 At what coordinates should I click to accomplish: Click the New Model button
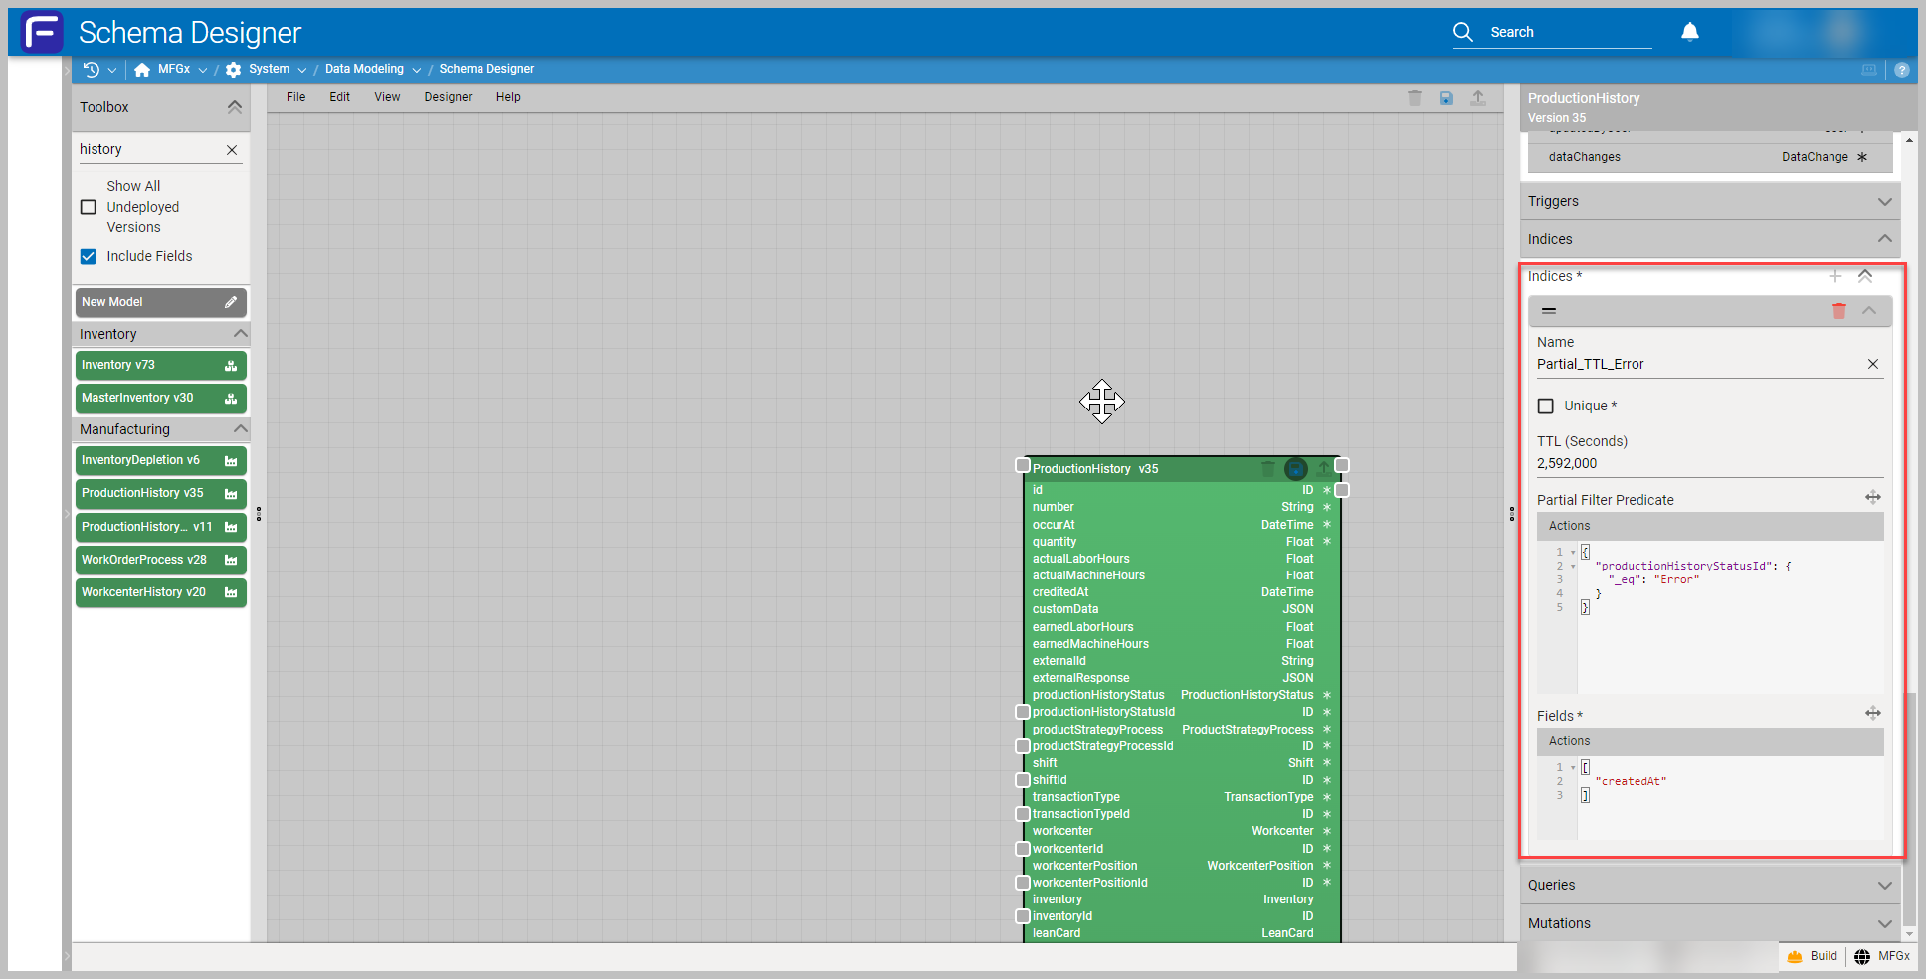[160, 302]
